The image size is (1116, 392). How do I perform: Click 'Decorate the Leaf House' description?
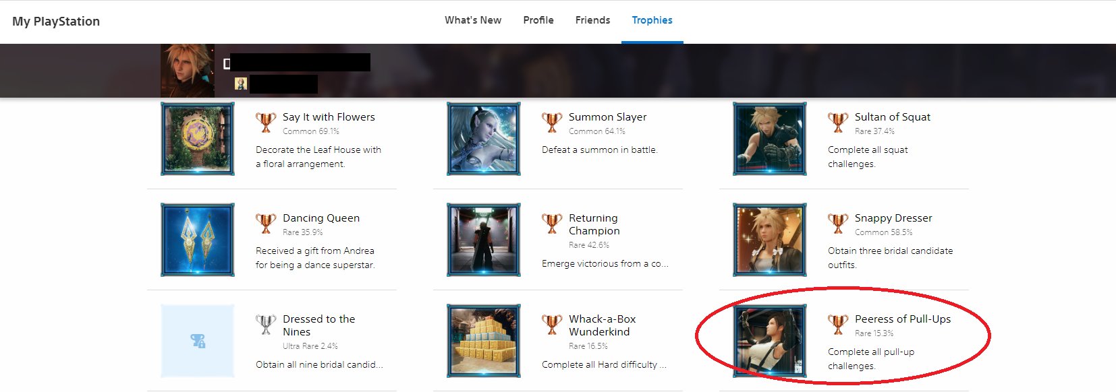pyautogui.click(x=318, y=157)
